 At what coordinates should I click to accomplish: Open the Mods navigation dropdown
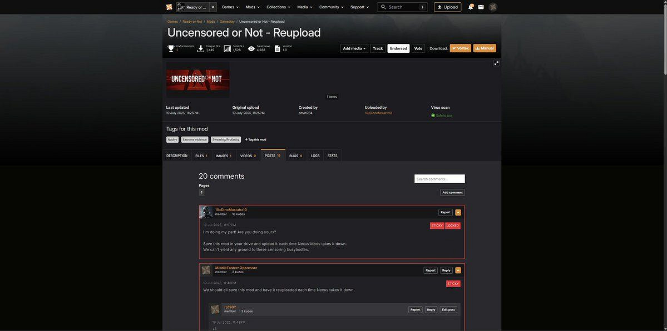pos(253,7)
